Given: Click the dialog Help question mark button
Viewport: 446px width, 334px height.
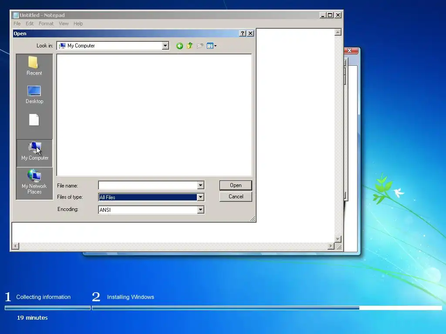Looking at the screenshot, I should (242, 33).
